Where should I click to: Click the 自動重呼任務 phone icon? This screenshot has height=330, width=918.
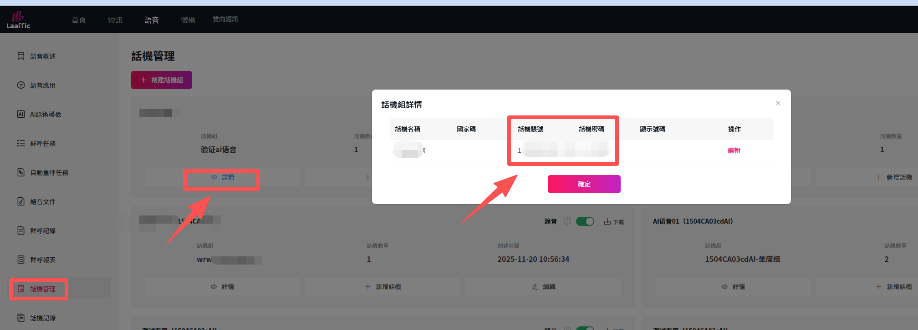pyautogui.click(x=20, y=172)
